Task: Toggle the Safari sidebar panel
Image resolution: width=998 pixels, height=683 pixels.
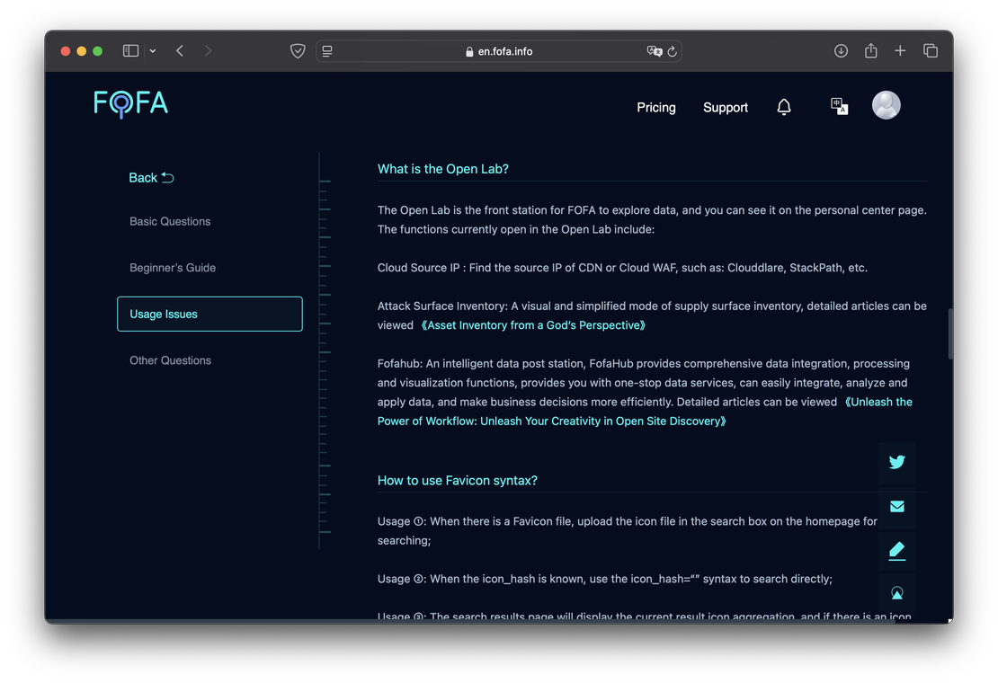Action: pyautogui.click(x=130, y=51)
